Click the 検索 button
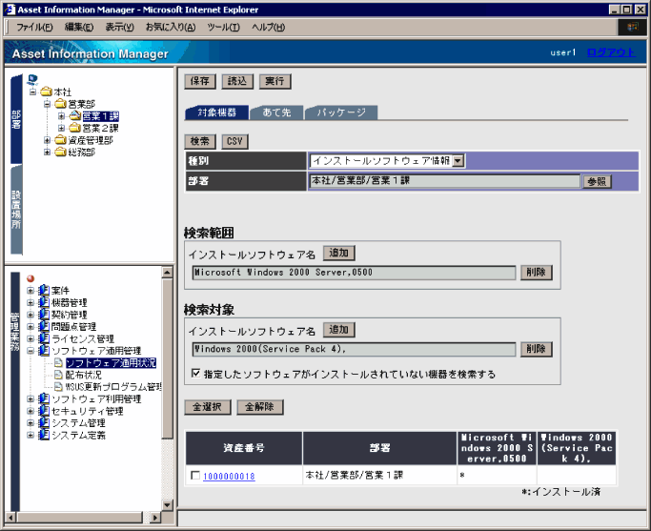Viewport: 651px width, 531px height. click(x=200, y=142)
